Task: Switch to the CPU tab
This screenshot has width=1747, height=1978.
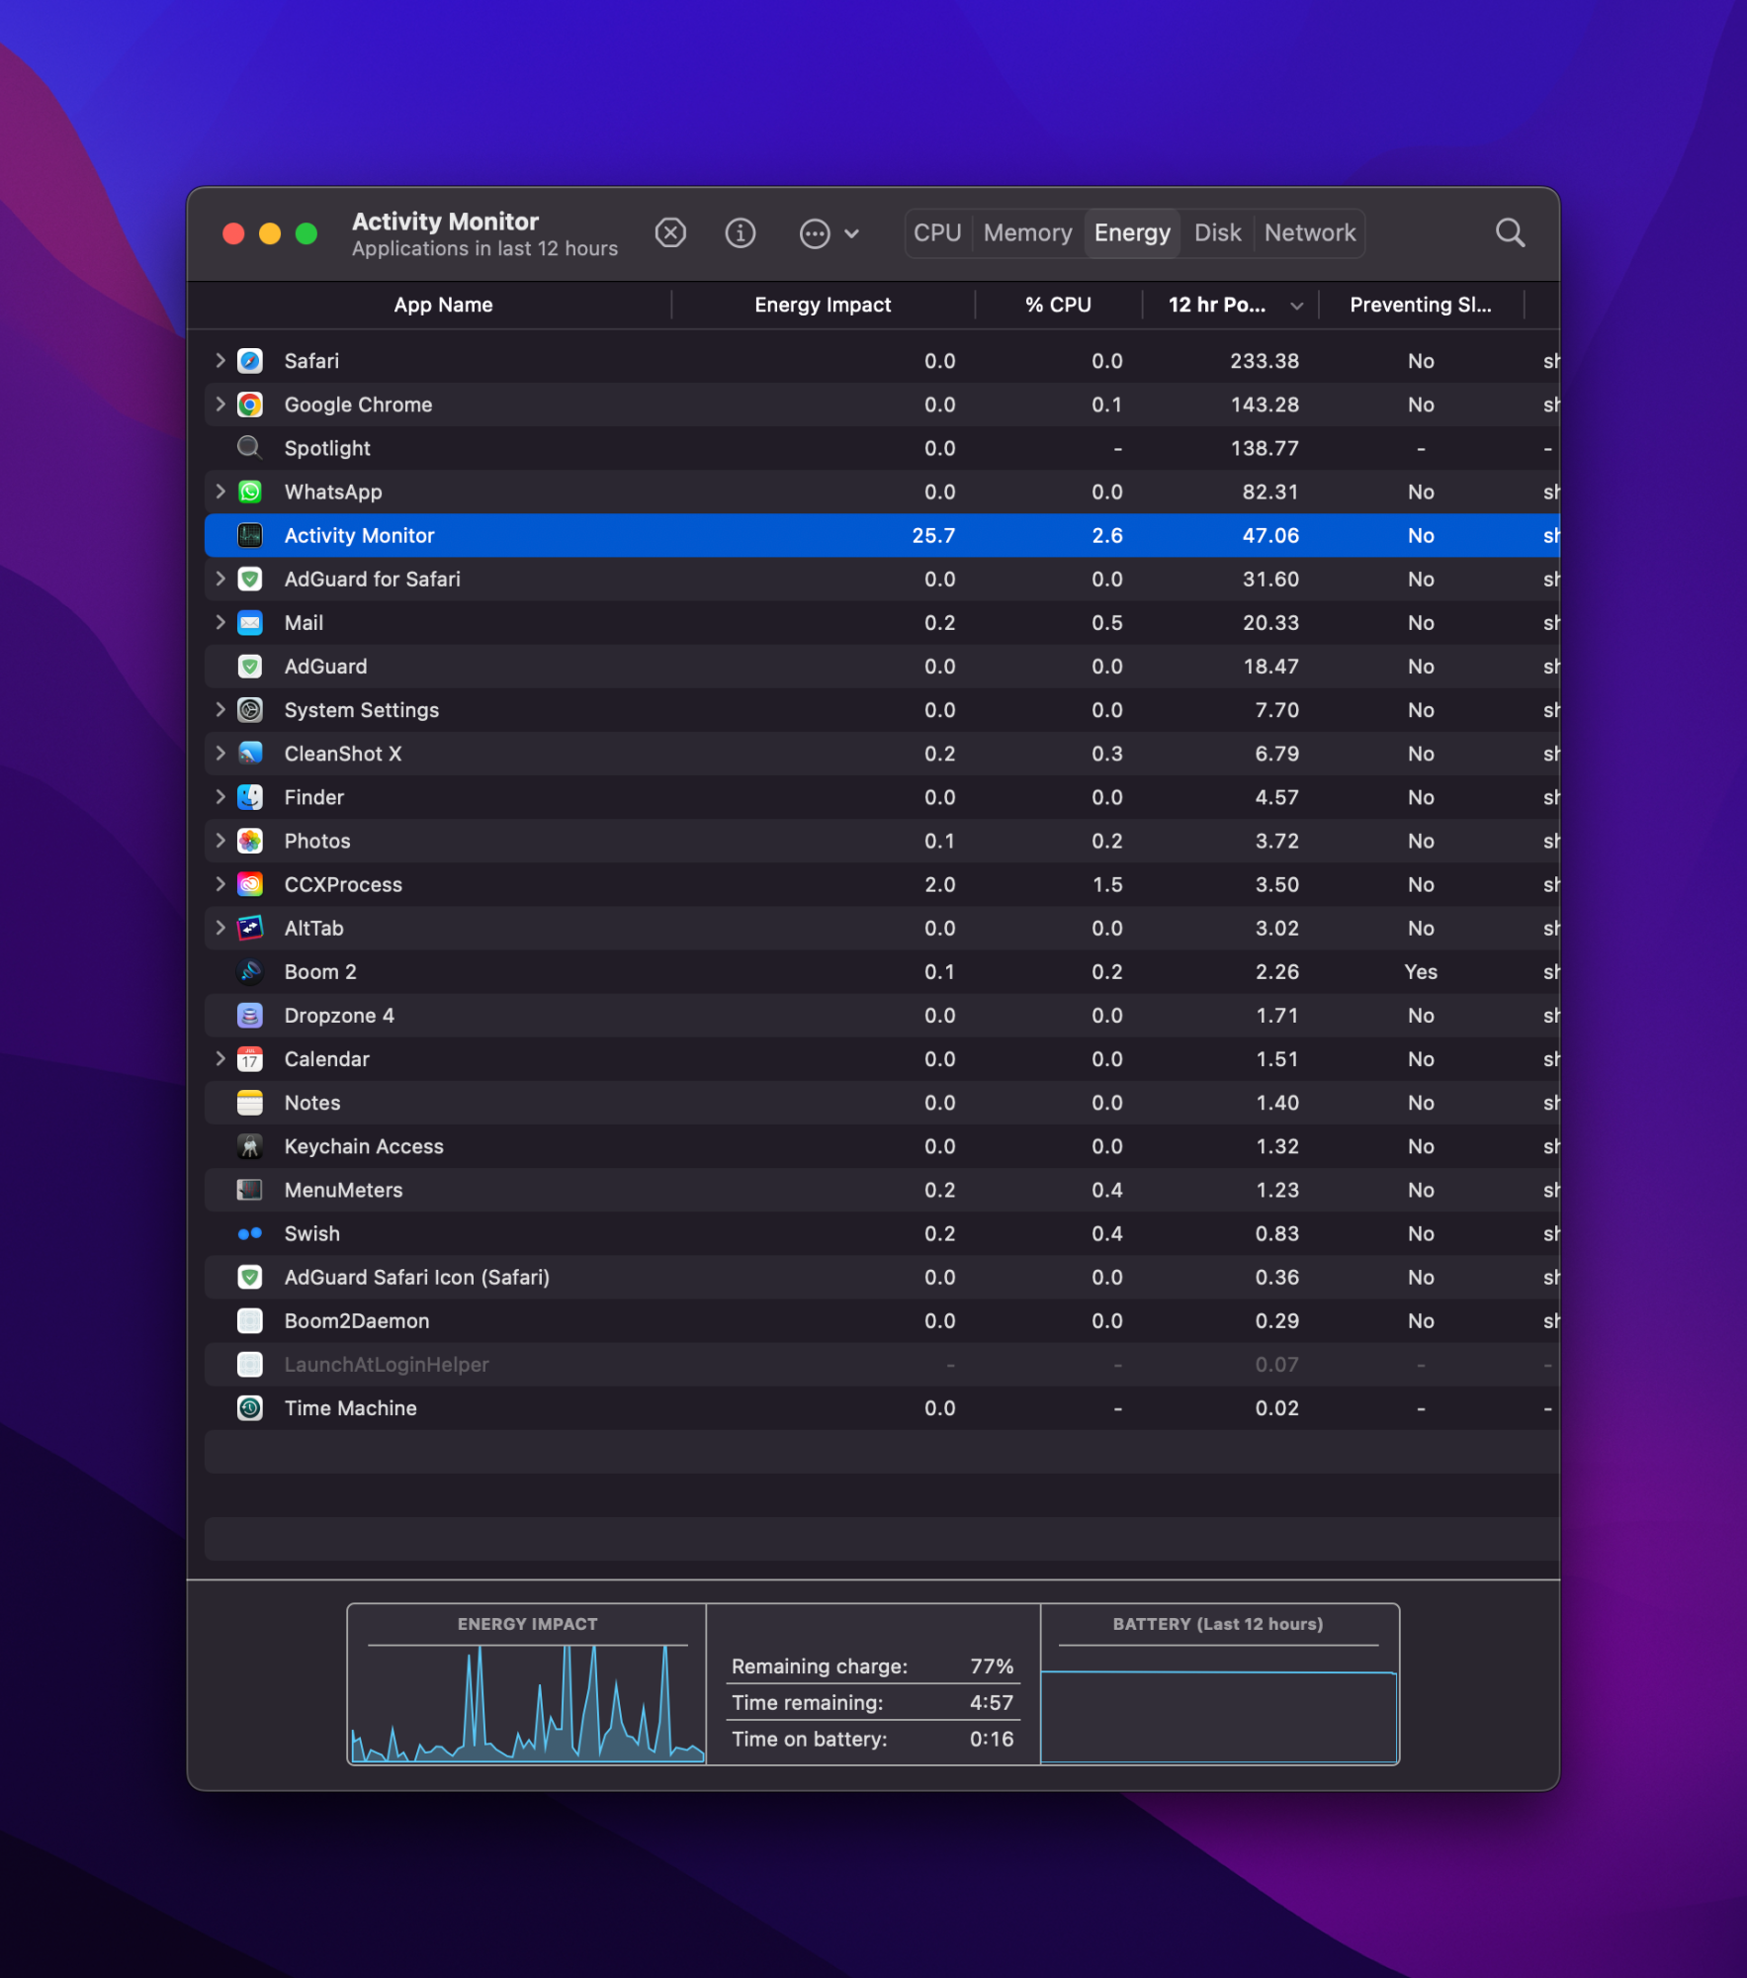Action: pos(937,233)
